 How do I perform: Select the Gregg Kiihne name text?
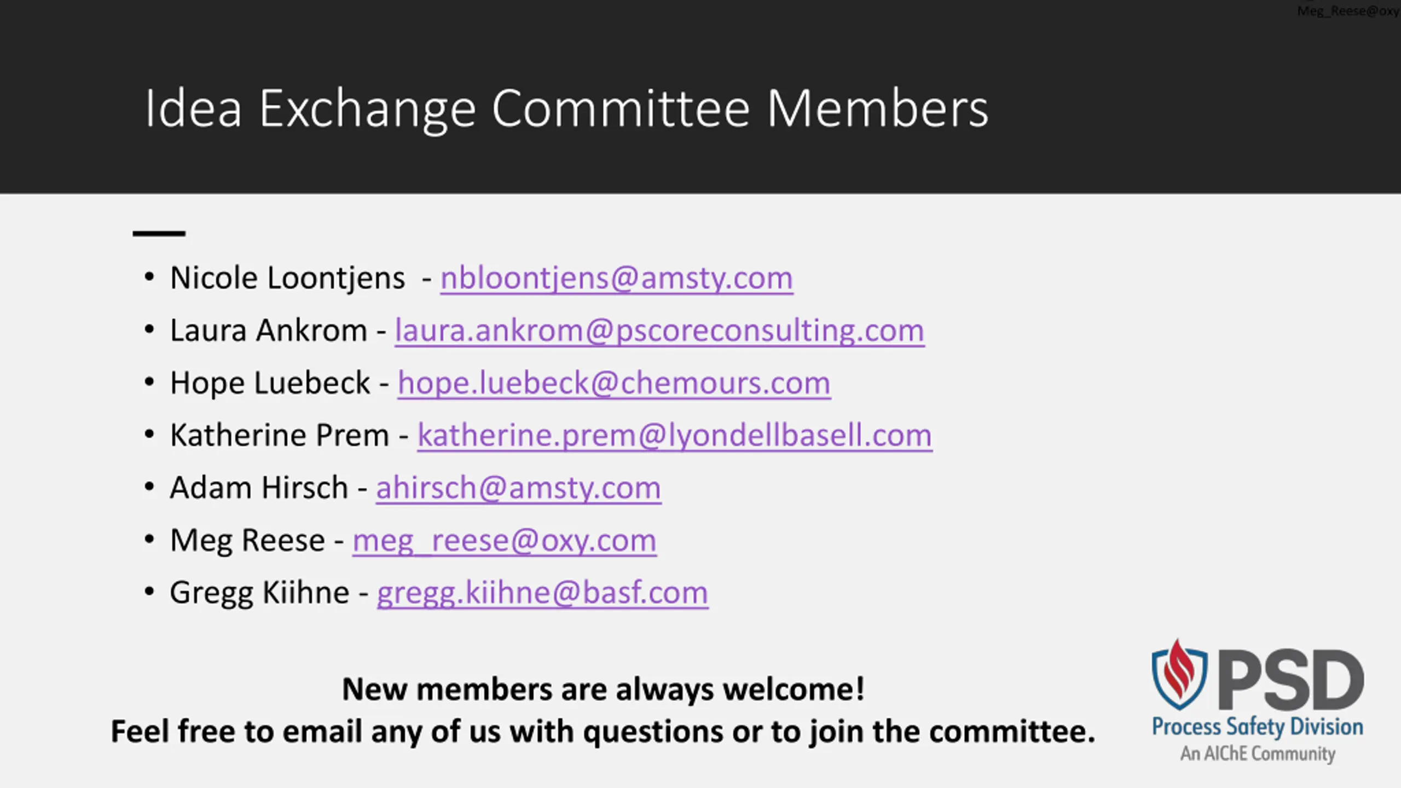click(259, 593)
